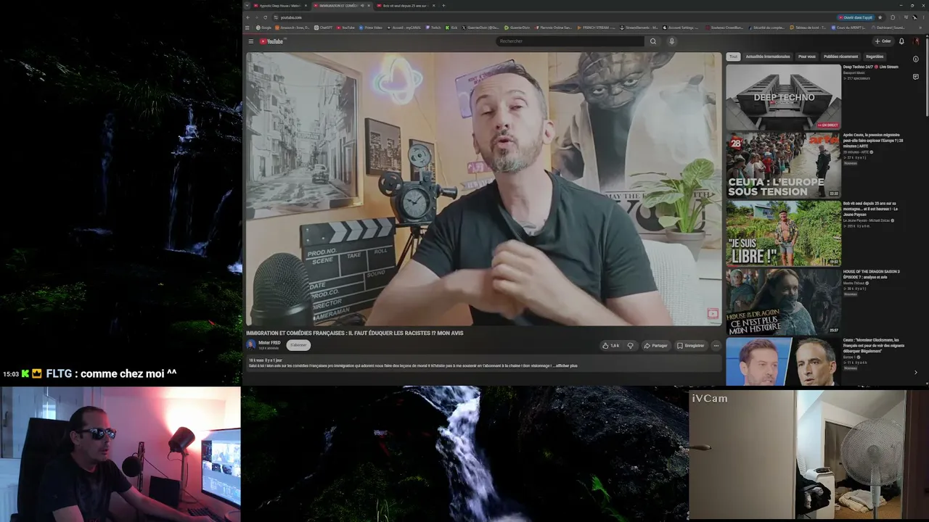Open the more actions ellipsis under the video
Viewport: 929px width, 522px height.
click(716, 346)
